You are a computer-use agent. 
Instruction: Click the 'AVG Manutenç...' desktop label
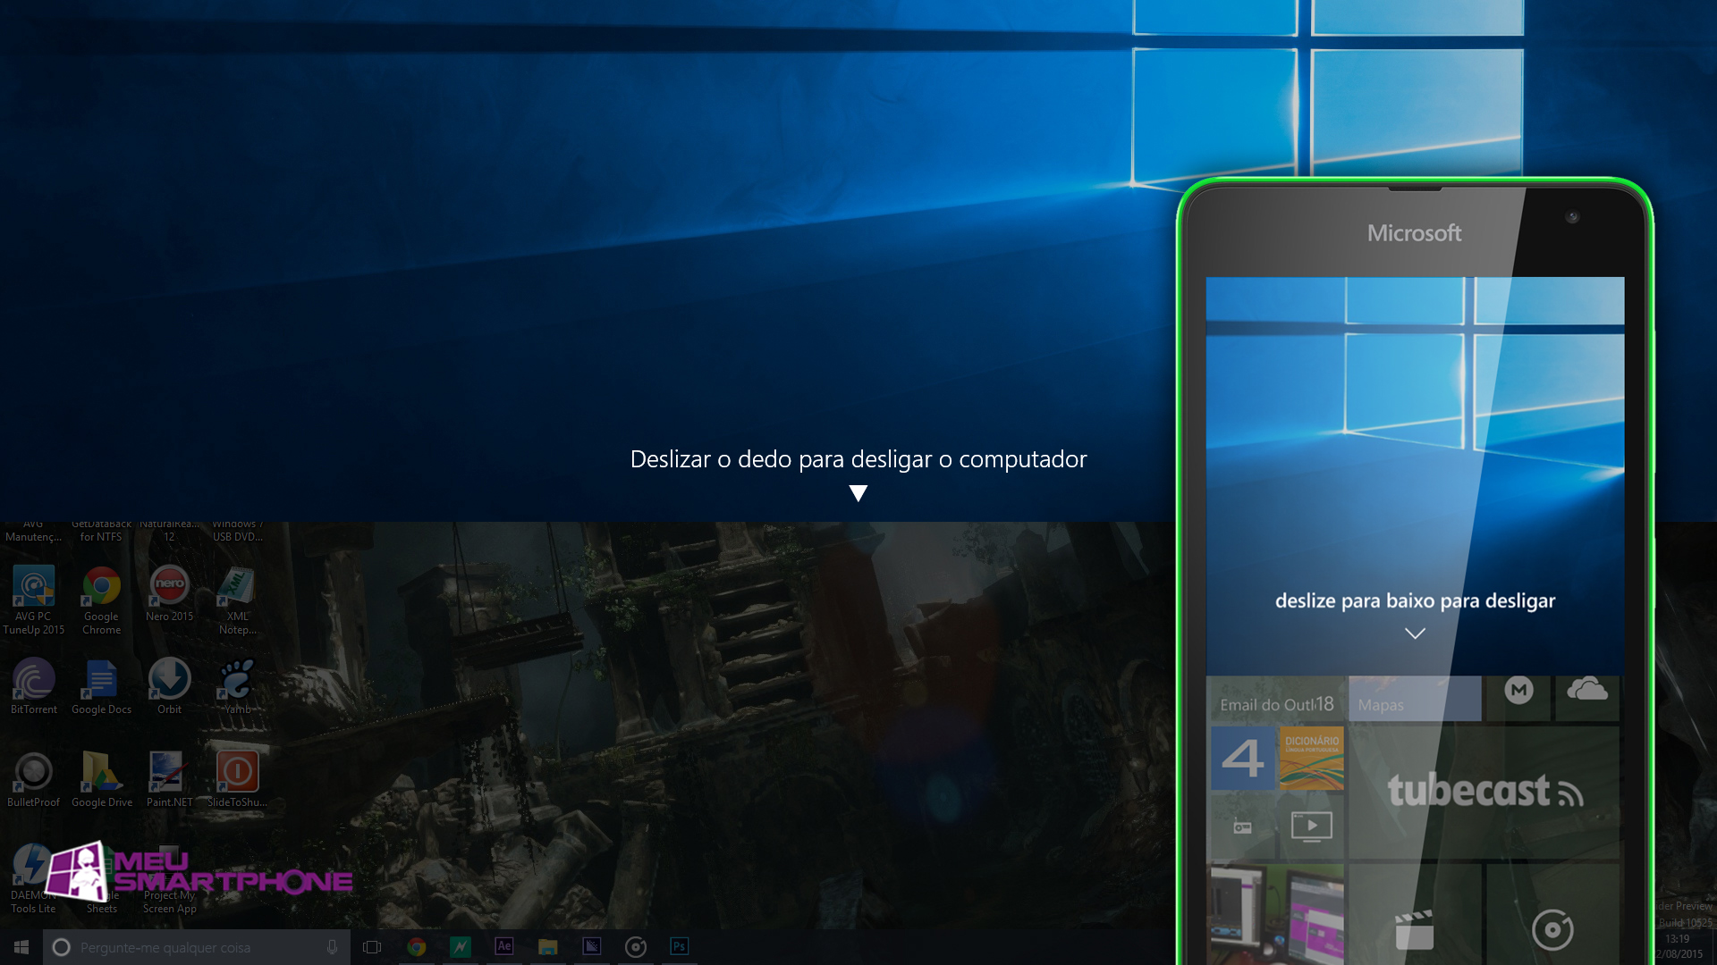coord(34,531)
